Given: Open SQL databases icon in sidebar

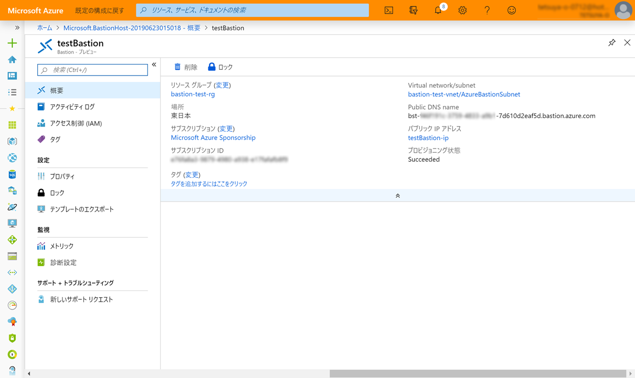Looking at the screenshot, I should tap(12, 174).
